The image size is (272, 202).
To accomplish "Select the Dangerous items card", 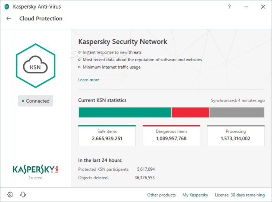I will (171, 136).
